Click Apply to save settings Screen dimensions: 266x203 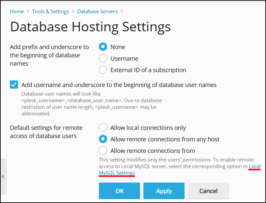tap(164, 191)
